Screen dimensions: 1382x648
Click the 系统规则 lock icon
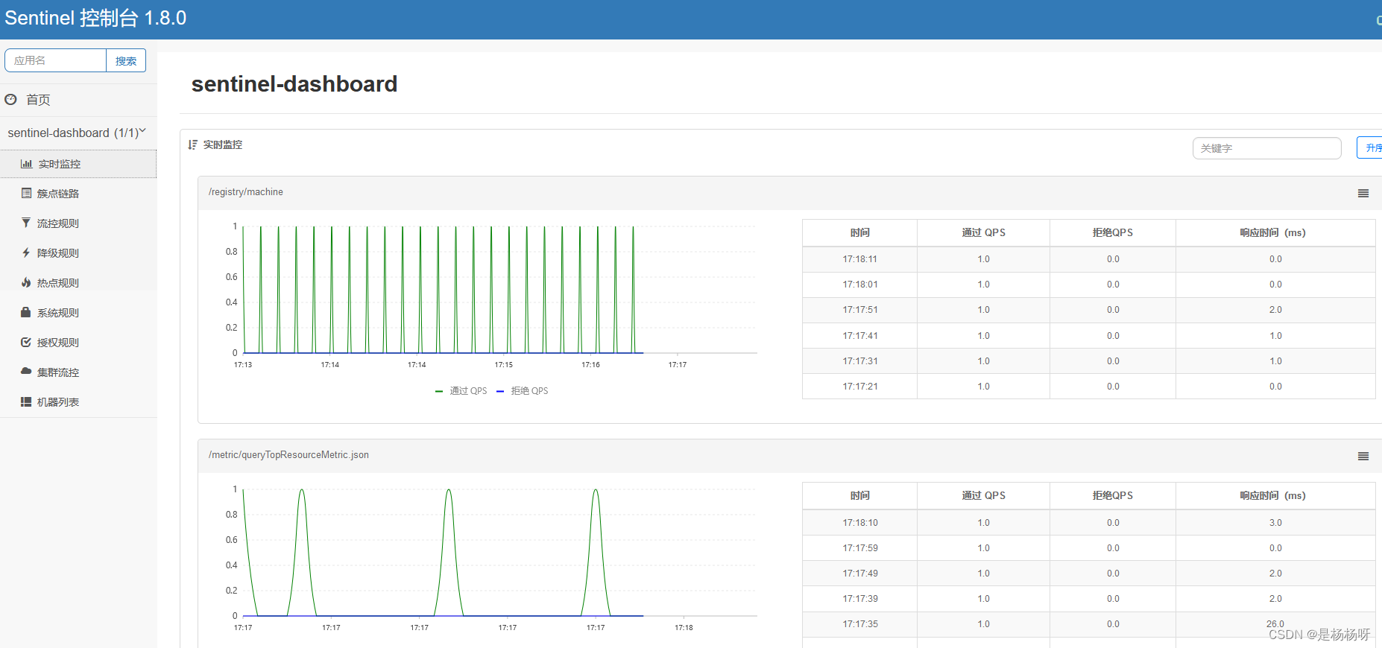pos(26,312)
